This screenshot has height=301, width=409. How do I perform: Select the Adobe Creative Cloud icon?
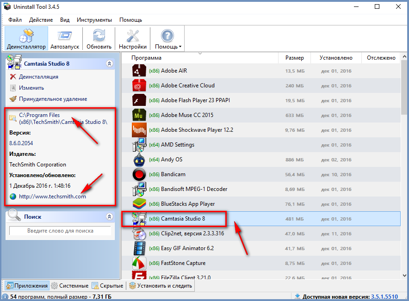point(139,86)
